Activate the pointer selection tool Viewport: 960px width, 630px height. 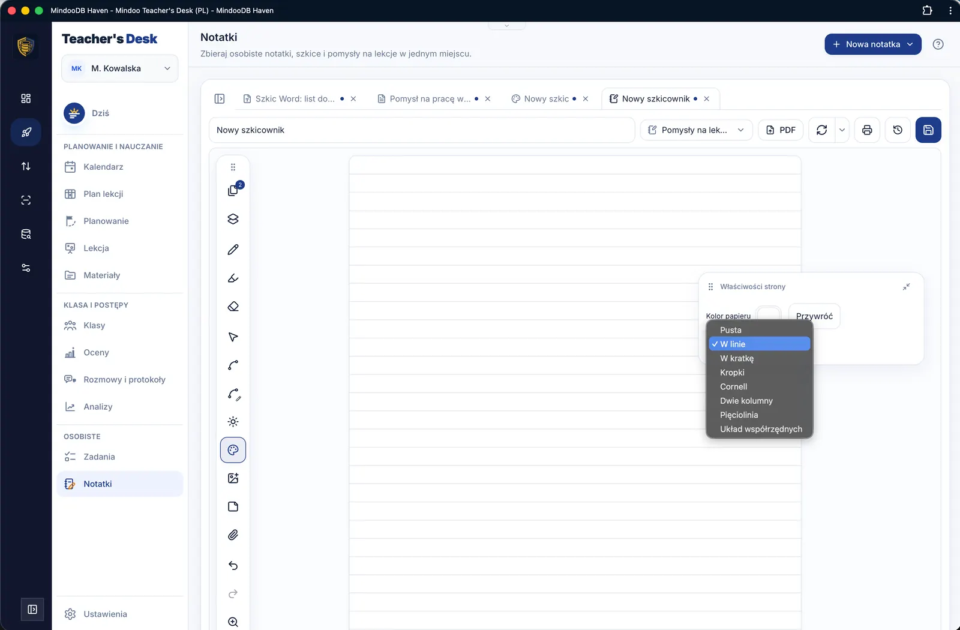pyautogui.click(x=233, y=337)
